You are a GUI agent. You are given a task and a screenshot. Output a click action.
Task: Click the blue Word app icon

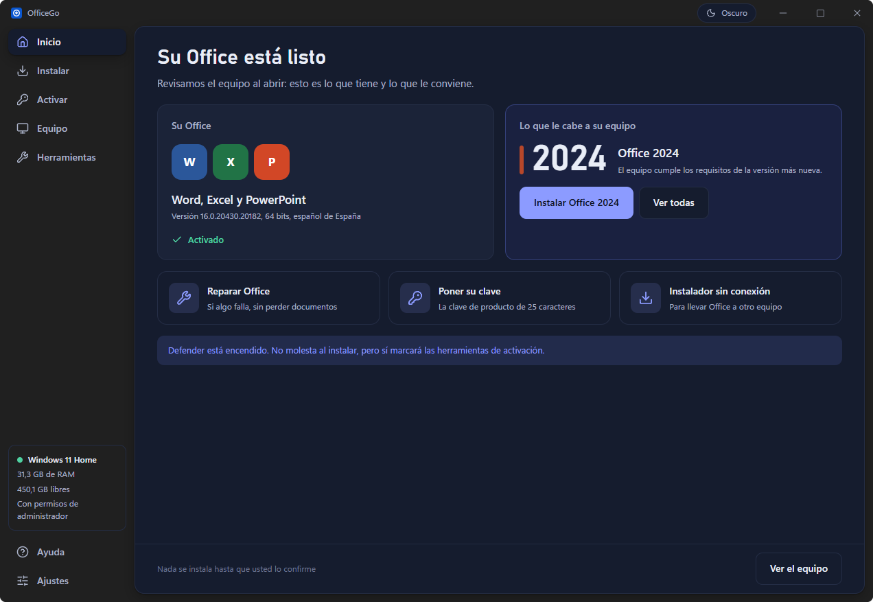click(189, 162)
